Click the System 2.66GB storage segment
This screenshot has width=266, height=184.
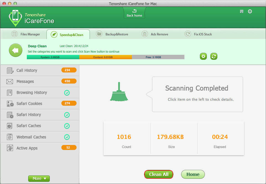point(53,57)
